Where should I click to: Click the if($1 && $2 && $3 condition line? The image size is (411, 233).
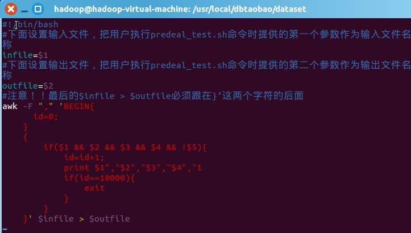[125, 147]
